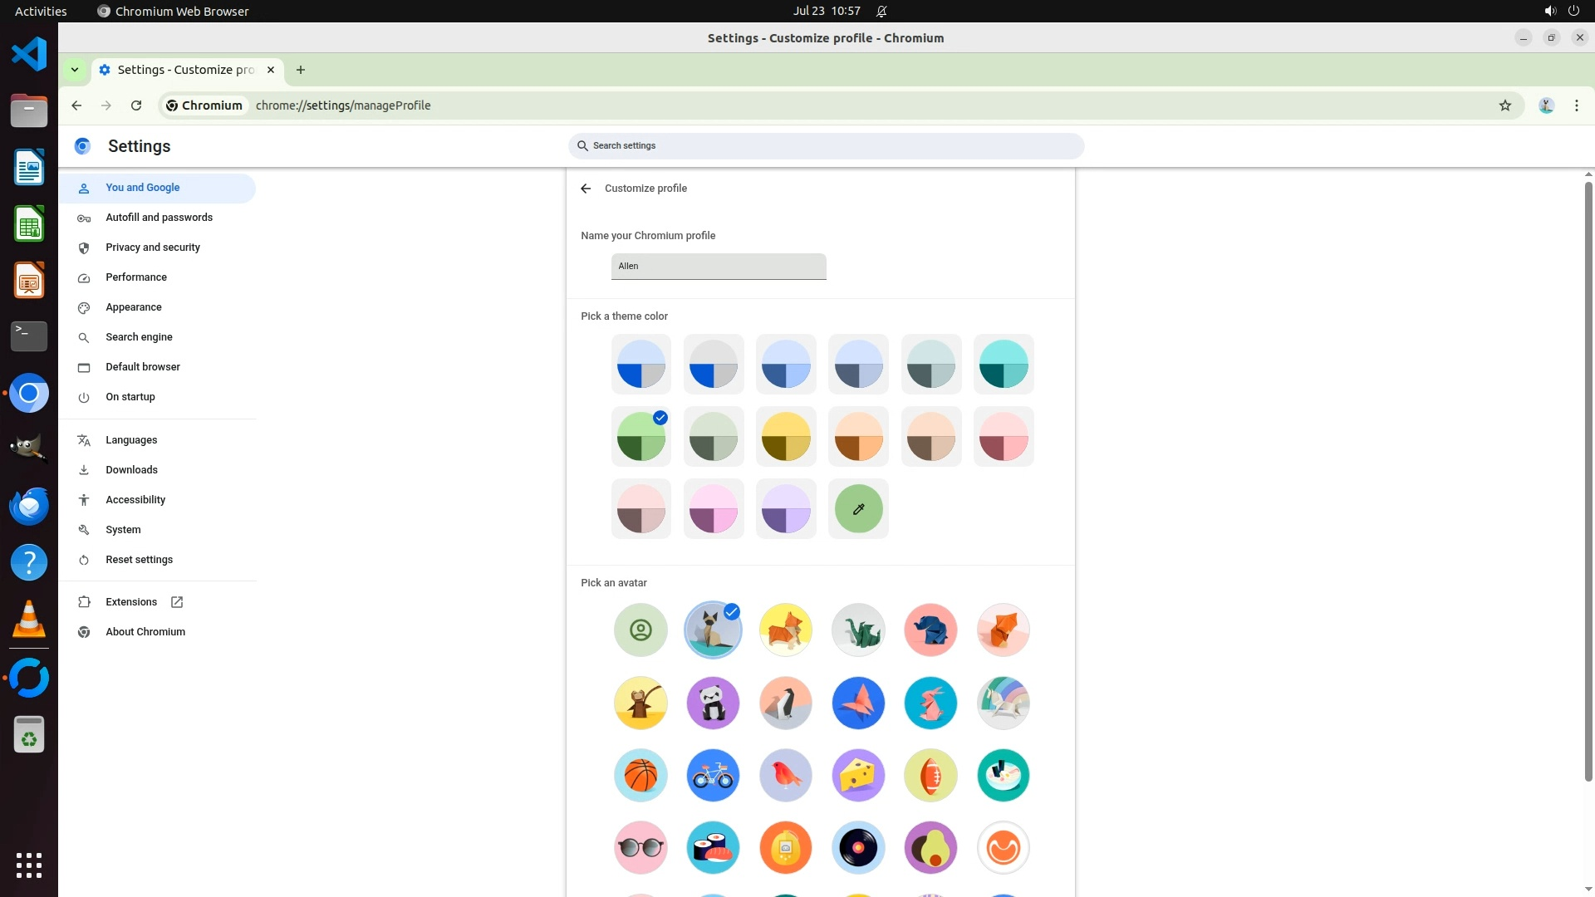Image resolution: width=1595 pixels, height=897 pixels.
Task: Go to Appearance settings section
Action: point(134,307)
